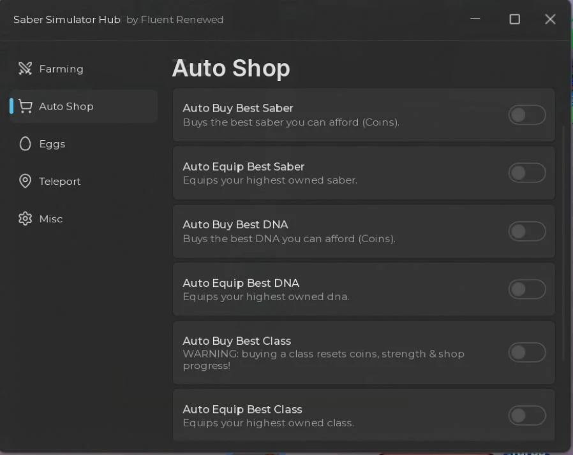This screenshot has height=455, width=573.
Task: Click the egg icon in sidebar
Action: (x=26, y=144)
